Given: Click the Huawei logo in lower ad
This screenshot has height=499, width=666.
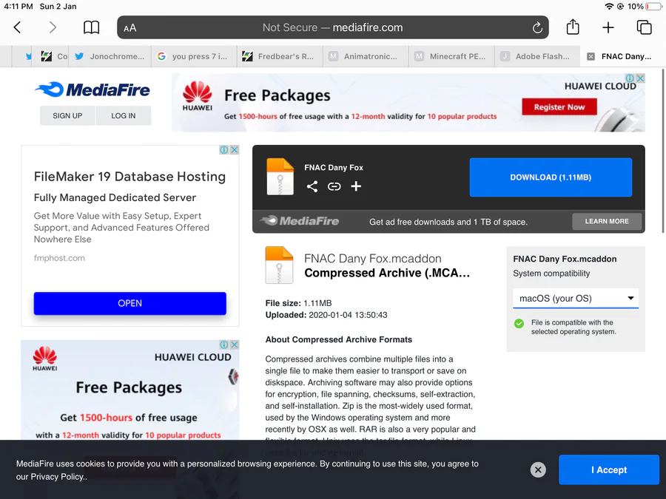Looking at the screenshot, I should (x=44, y=359).
